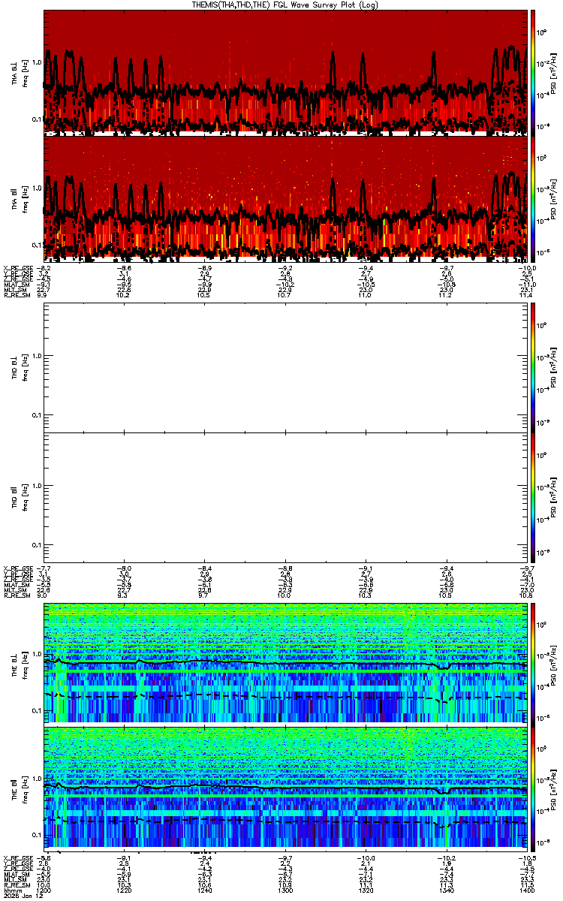This screenshot has width=563, height=901.
Task: Select the THA B∥ spectrogram panel
Action: click(x=286, y=197)
